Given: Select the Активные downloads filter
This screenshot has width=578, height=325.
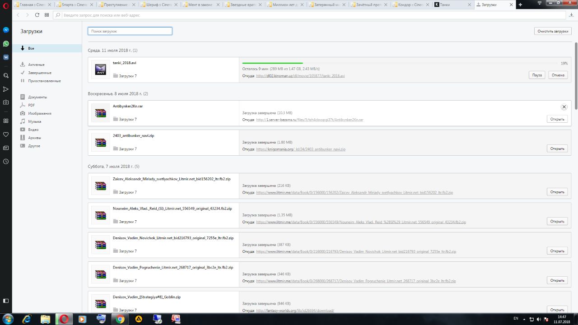Looking at the screenshot, I should [36, 65].
